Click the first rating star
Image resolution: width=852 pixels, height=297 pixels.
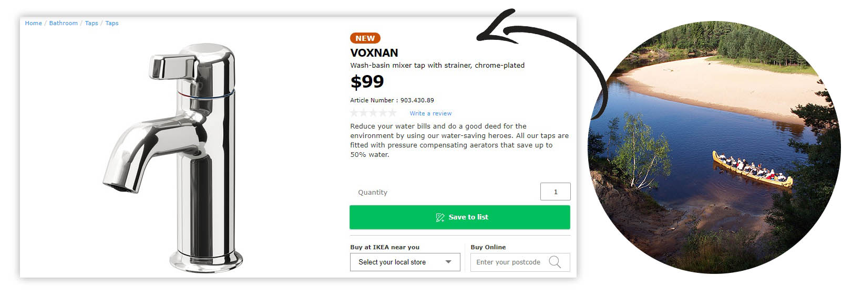pyautogui.click(x=355, y=113)
